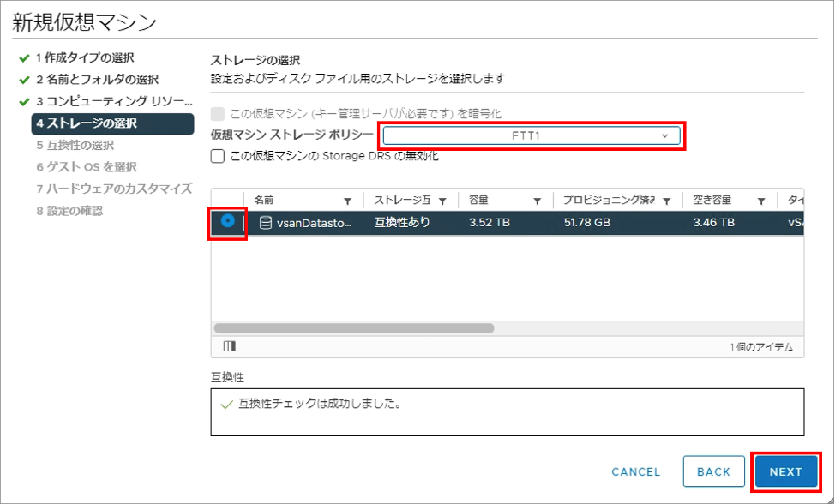Select vsanDatastore radio button
835x504 pixels.
point(228,221)
